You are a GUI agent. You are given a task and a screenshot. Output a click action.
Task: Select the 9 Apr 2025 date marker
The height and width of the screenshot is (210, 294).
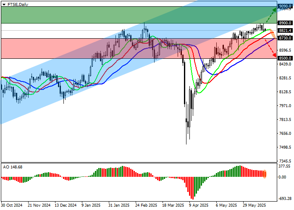(x=199, y=205)
